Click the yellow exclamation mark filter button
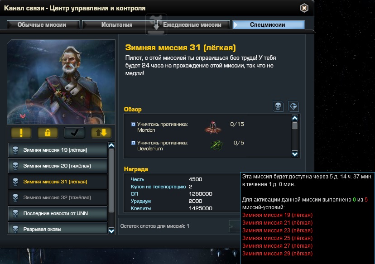The width and height of the screenshot is (375, 264). point(21,133)
